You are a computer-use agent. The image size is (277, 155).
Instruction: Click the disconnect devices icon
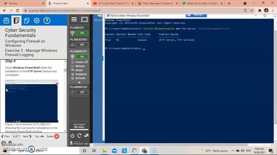coord(86,136)
